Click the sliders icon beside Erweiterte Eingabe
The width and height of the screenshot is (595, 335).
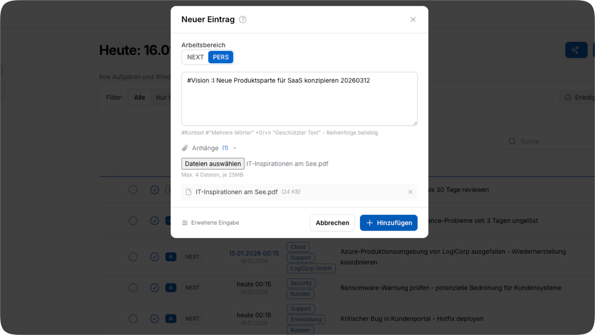coord(185,223)
